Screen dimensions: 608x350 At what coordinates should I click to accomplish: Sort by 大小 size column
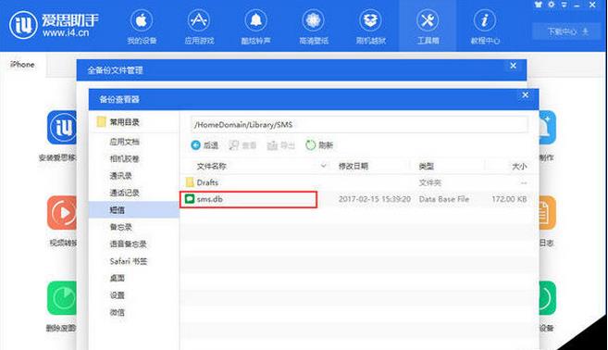519,167
